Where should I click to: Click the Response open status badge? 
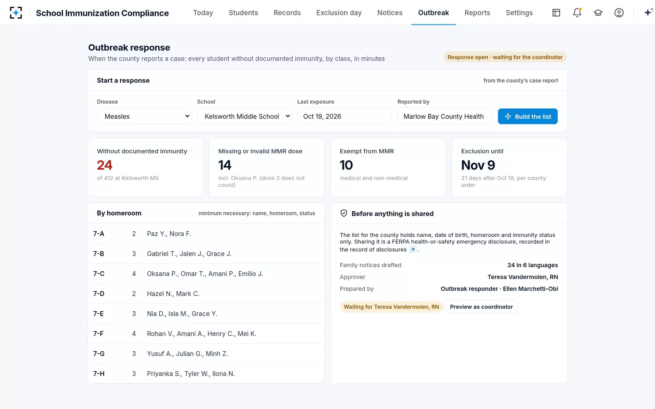pyautogui.click(x=505, y=57)
